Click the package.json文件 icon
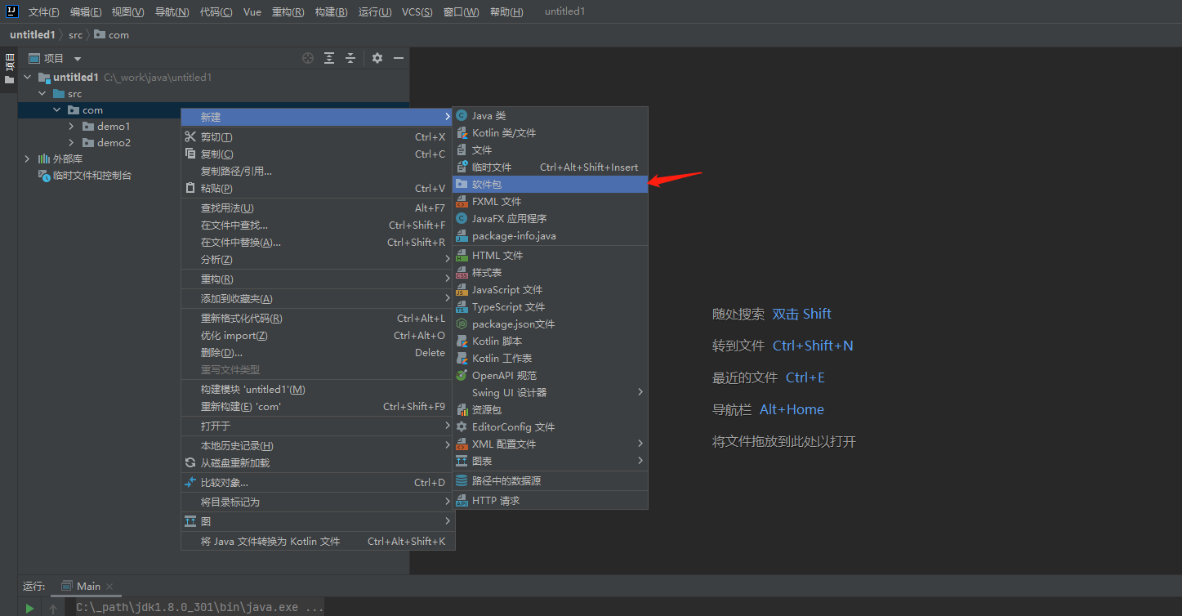Image resolution: width=1182 pixels, height=616 pixels. coord(462,324)
